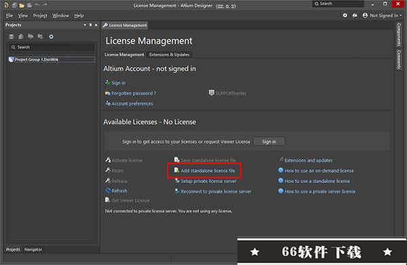The image size is (407, 265).
Task: Click Forgotten password? link
Action: click(x=130, y=94)
